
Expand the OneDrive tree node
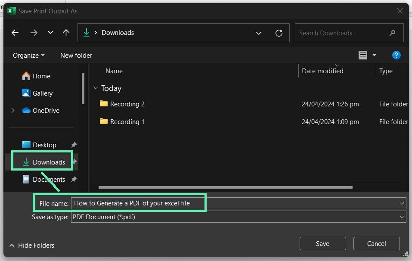[x=12, y=110]
